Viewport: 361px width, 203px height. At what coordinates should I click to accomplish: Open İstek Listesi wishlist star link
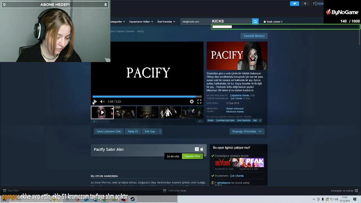273,22
